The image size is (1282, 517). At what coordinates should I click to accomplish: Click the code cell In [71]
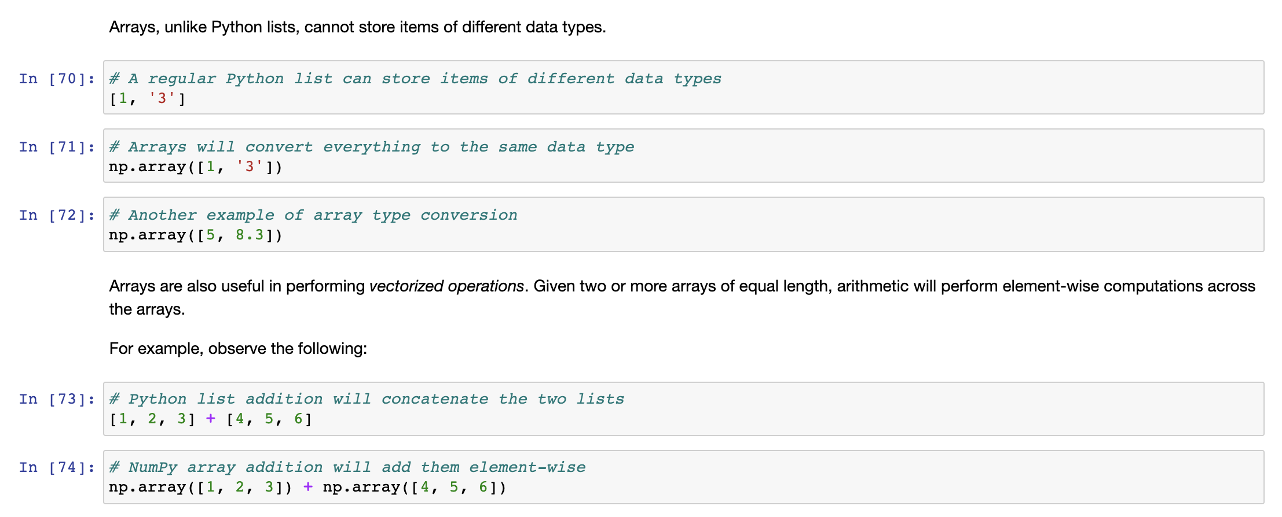[x=683, y=156]
